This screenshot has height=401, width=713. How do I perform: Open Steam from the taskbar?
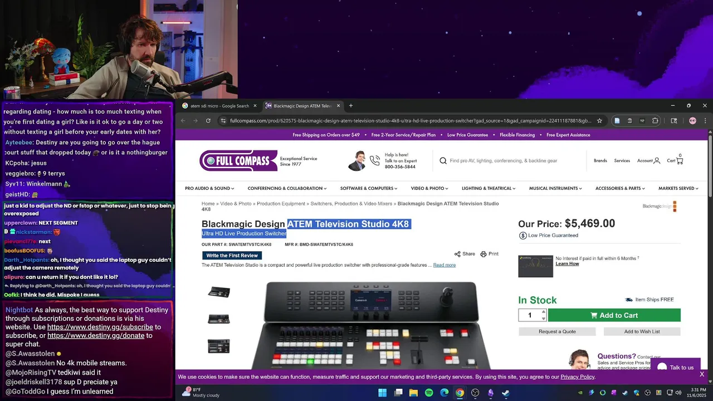click(506, 393)
